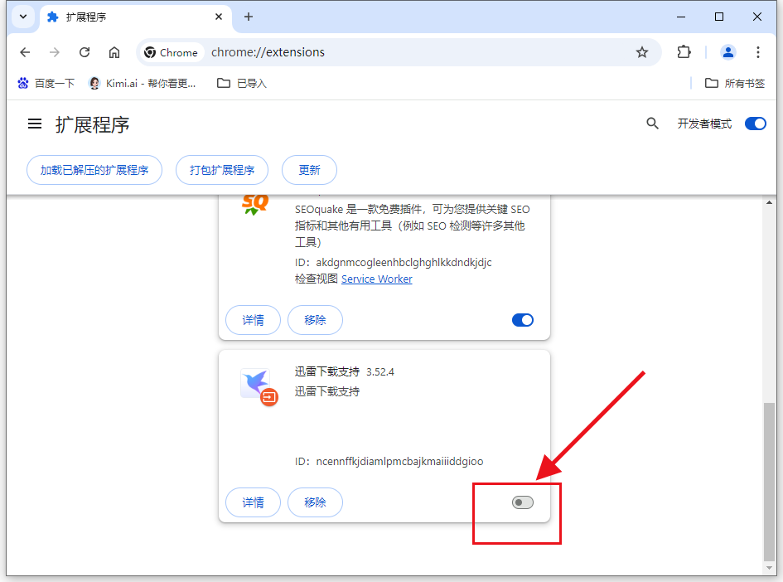The image size is (783, 582).
Task: Minimize the Chrome window
Action: (680, 17)
